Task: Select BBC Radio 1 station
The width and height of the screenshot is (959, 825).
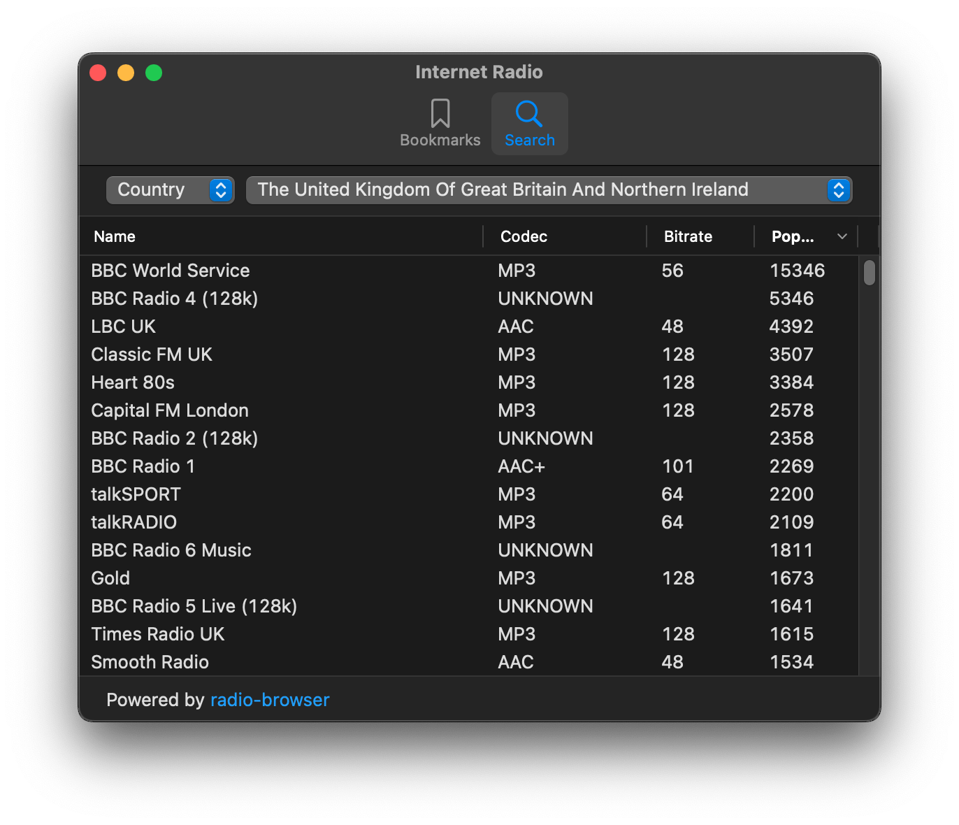Action: click(469, 466)
